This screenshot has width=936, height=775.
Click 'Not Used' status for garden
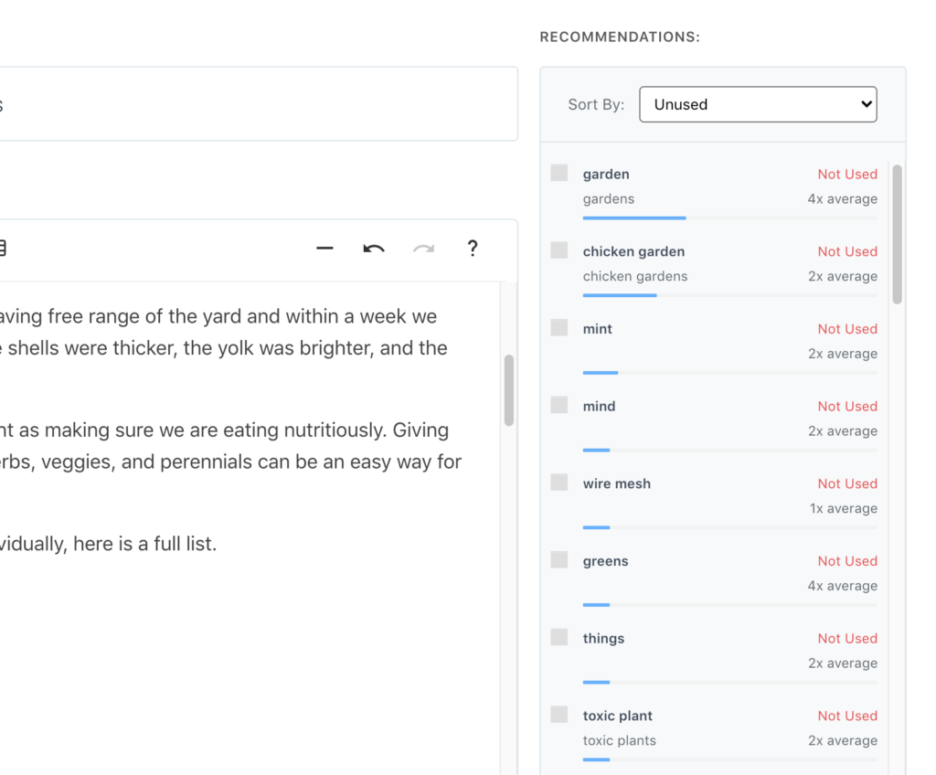coord(847,175)
